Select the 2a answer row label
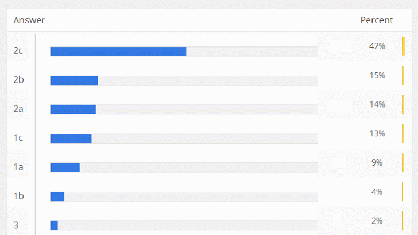 (x=18, y=109)
